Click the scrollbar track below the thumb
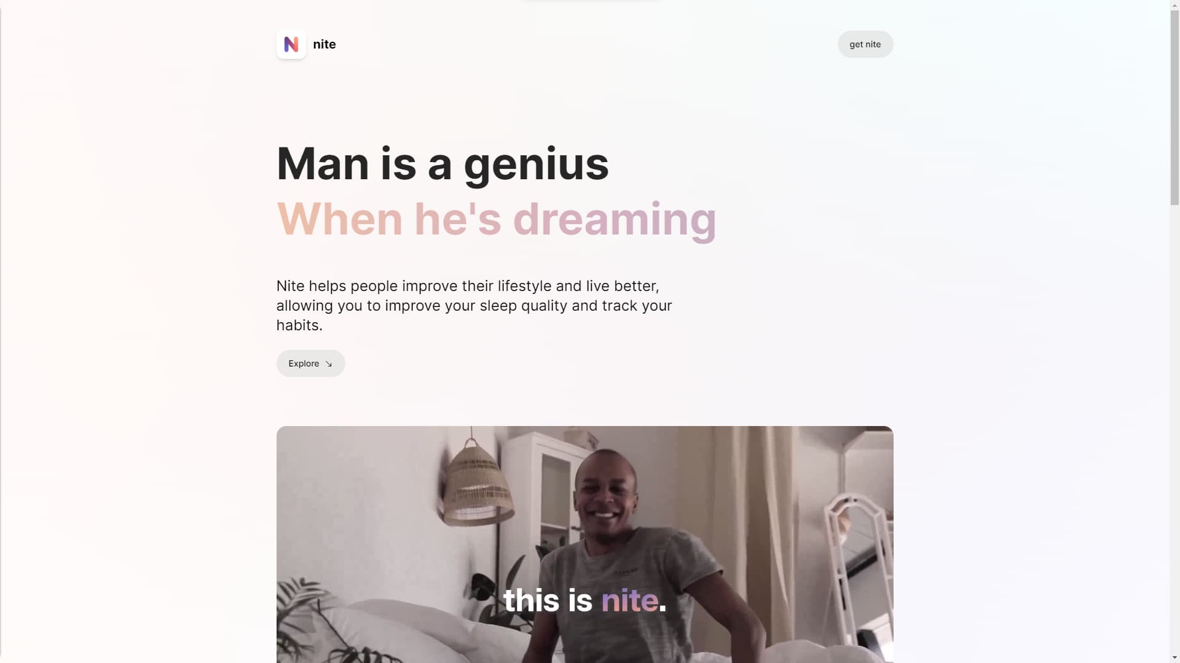The height and width of the screenshot is (663, 1180). coord(1174,430)
